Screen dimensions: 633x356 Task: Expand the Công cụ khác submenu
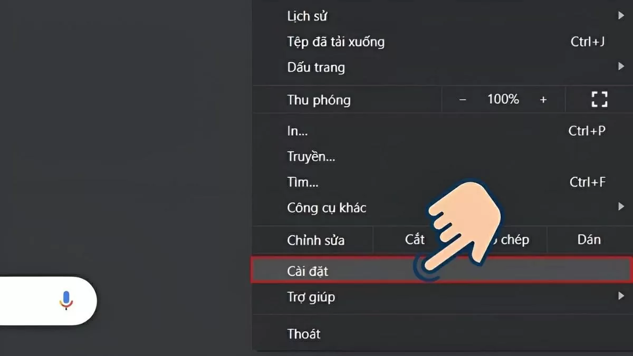pyautogui.click(x=620, y=207)
